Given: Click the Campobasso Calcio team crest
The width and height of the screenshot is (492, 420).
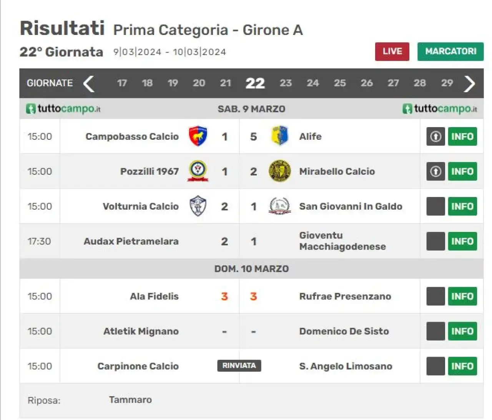Looking at the screenshot, I should click(198, 136).
